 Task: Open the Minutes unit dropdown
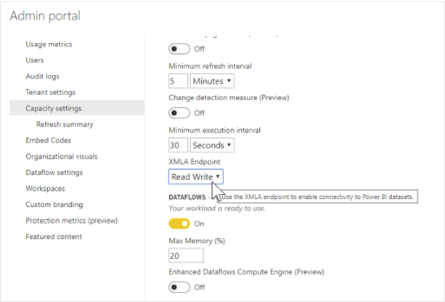pyautogui.click(x=212, y=81)
